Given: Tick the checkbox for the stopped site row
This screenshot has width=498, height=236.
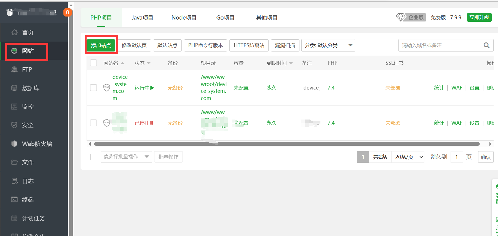Looking at the screenshot, I should point(93,123).
